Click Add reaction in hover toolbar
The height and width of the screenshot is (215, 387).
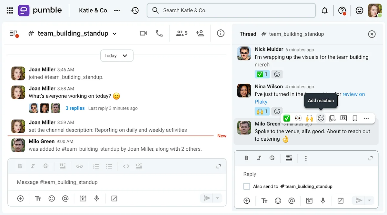coord(321,118)
